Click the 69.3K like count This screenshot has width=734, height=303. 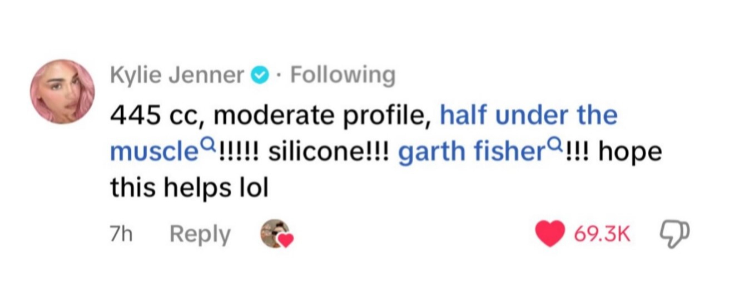(602, 235)
